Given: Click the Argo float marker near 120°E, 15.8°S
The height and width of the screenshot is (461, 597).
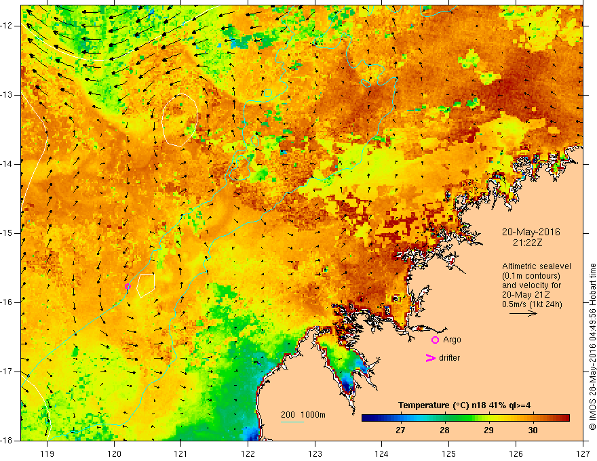Looking at the screenshot, I should tap(128, 286).
